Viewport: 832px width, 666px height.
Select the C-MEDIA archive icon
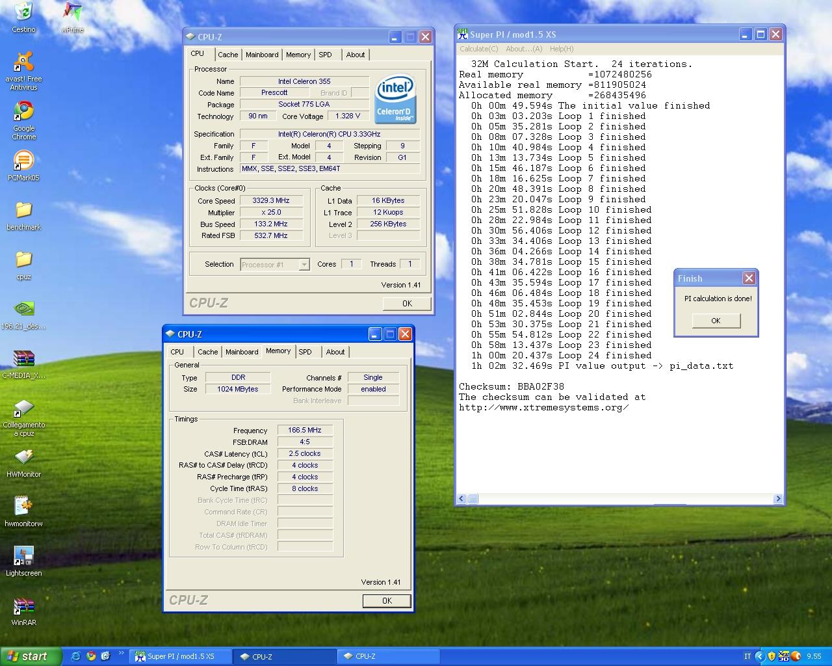click(x=23, y=358)
